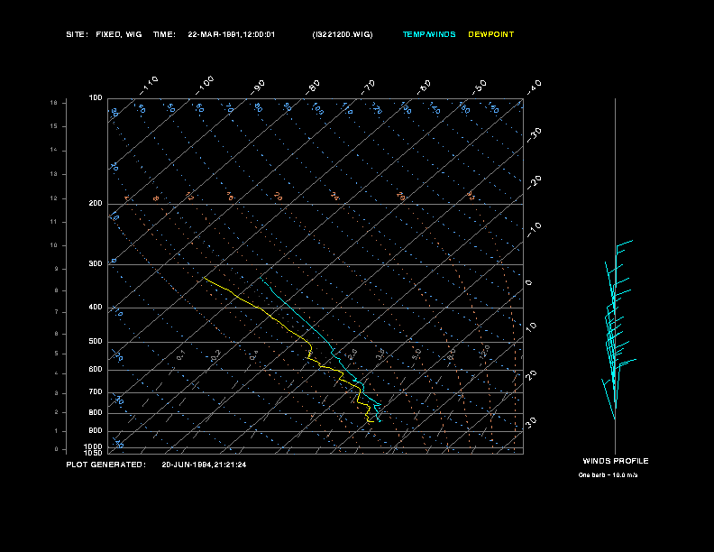This screenshot has width=714, height=552.
Task: Click the 400 pressure level label
Action: [96, 308]
